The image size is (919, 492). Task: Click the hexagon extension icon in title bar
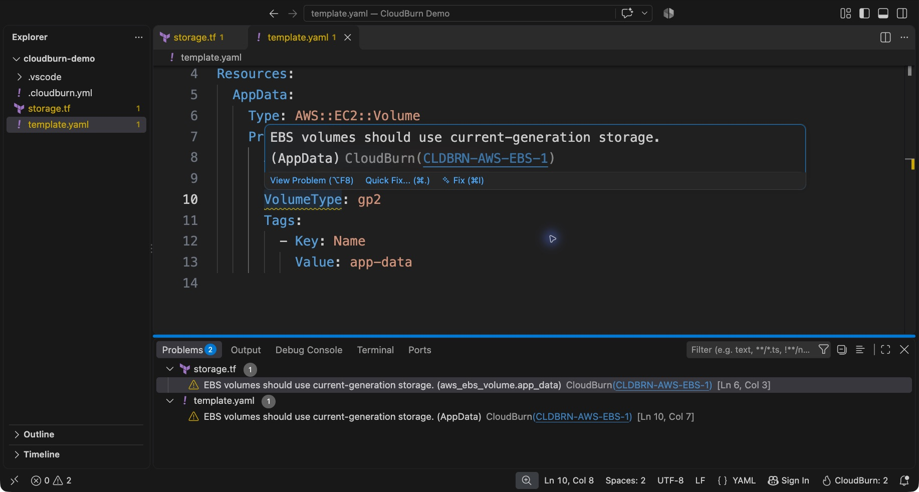(x=668, y=14)
